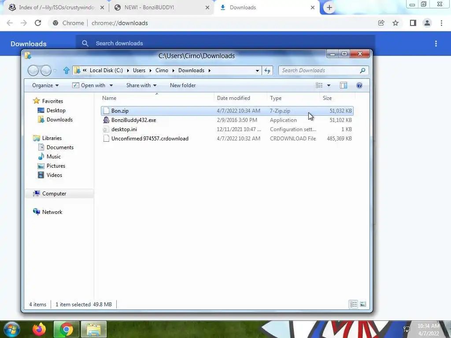Open Chrome three-dot menu
This screenshot has width=451, height=338.
441,23
